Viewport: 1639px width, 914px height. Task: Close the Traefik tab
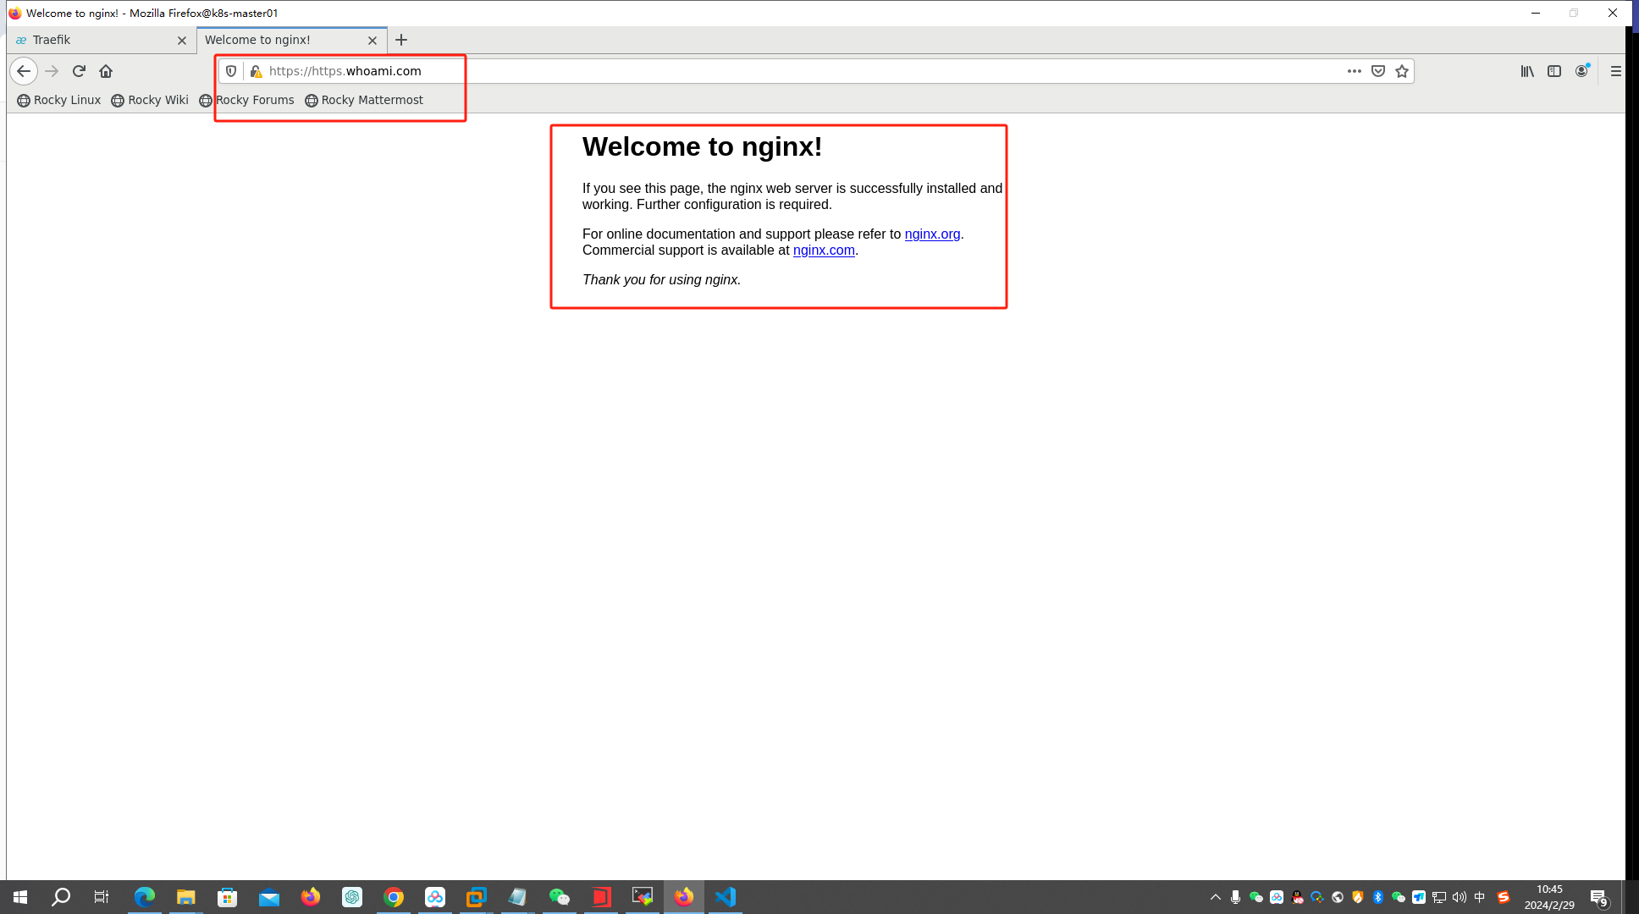coord(181,40)
